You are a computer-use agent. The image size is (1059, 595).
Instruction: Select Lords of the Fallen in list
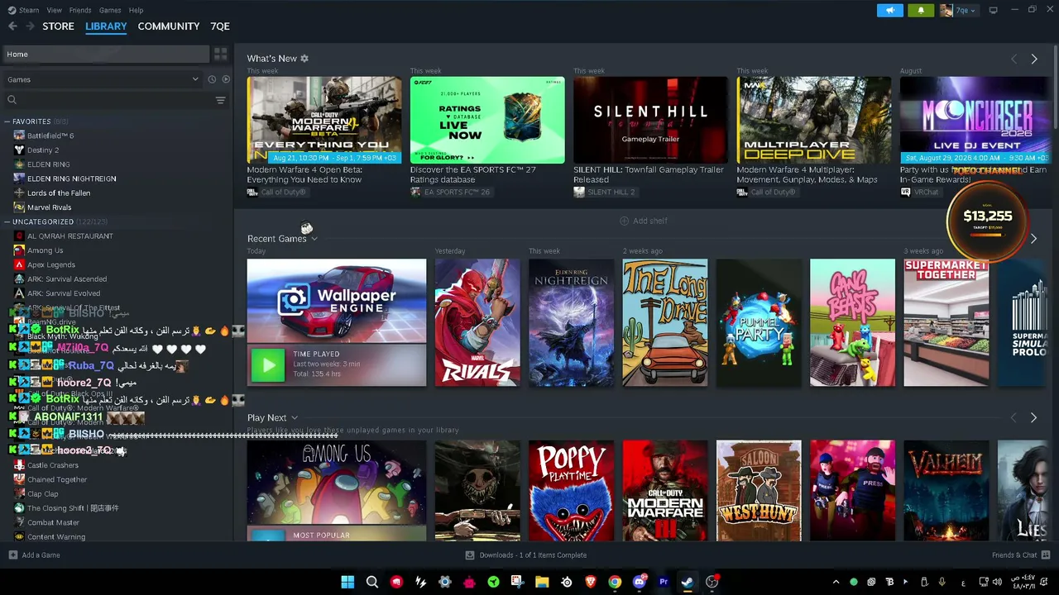(59, 193)
